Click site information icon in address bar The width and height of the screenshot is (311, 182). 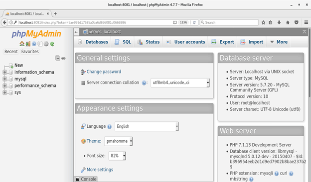[x=11, y=22]
